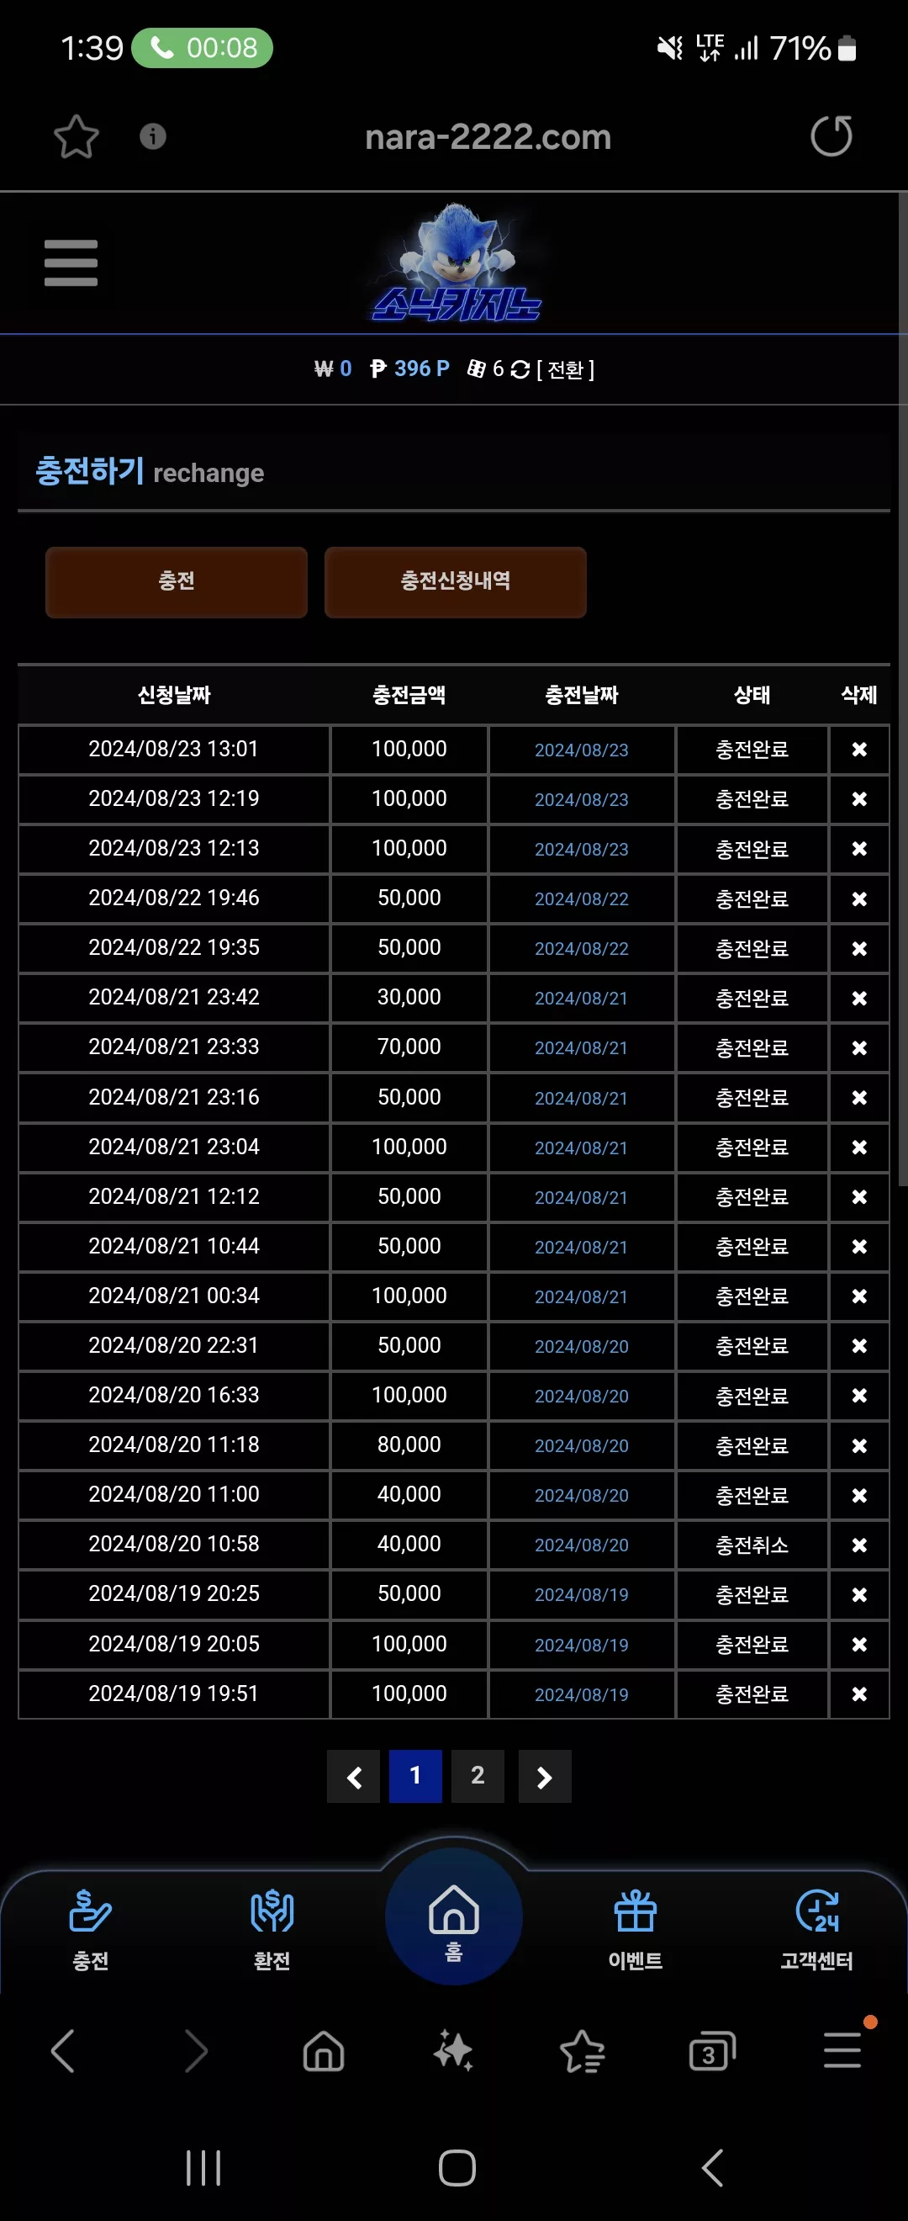Go to the 홈 home circle button
Image resolution: width=908 pixels, height=2221 pixels.
pyautogui.click(x=454, y=1919)
